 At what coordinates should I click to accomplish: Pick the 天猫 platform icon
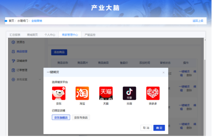point(106,93)
